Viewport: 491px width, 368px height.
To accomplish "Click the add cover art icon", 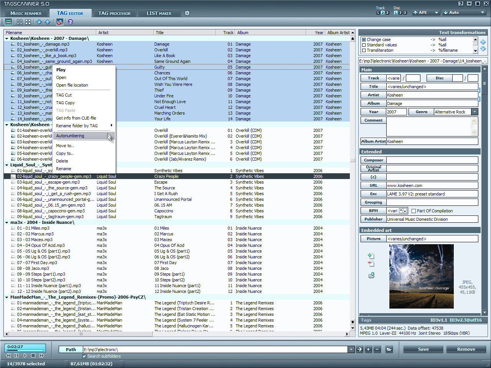I will click(371, 256).
